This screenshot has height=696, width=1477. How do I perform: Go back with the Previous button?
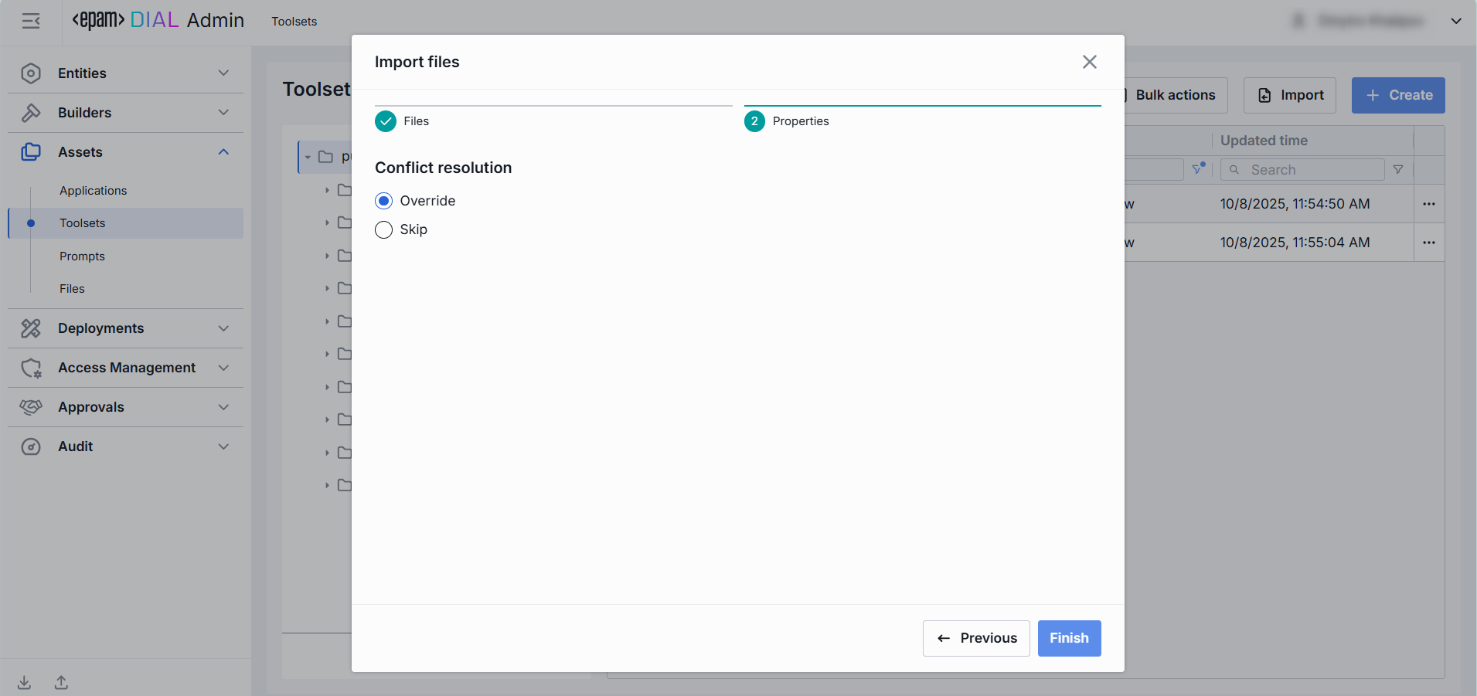coord(976,638)
